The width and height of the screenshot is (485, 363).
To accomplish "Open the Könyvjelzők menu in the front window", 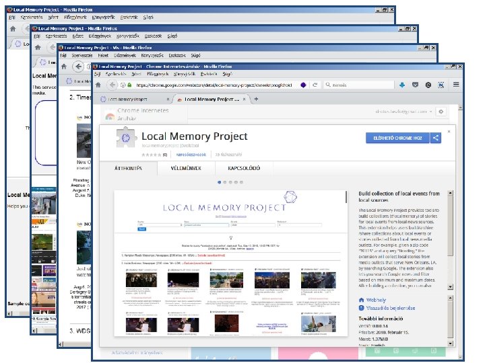I will click(185, 74).
